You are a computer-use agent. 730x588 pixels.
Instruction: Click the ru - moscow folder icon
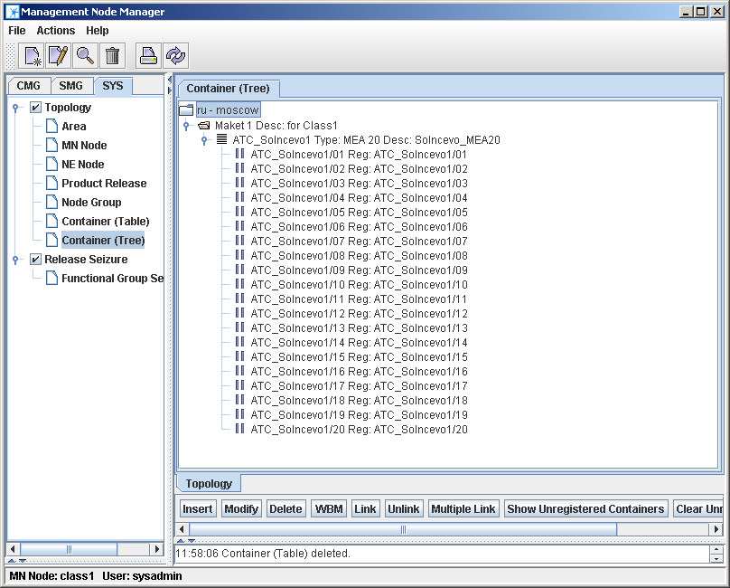[x=186, y=110]
